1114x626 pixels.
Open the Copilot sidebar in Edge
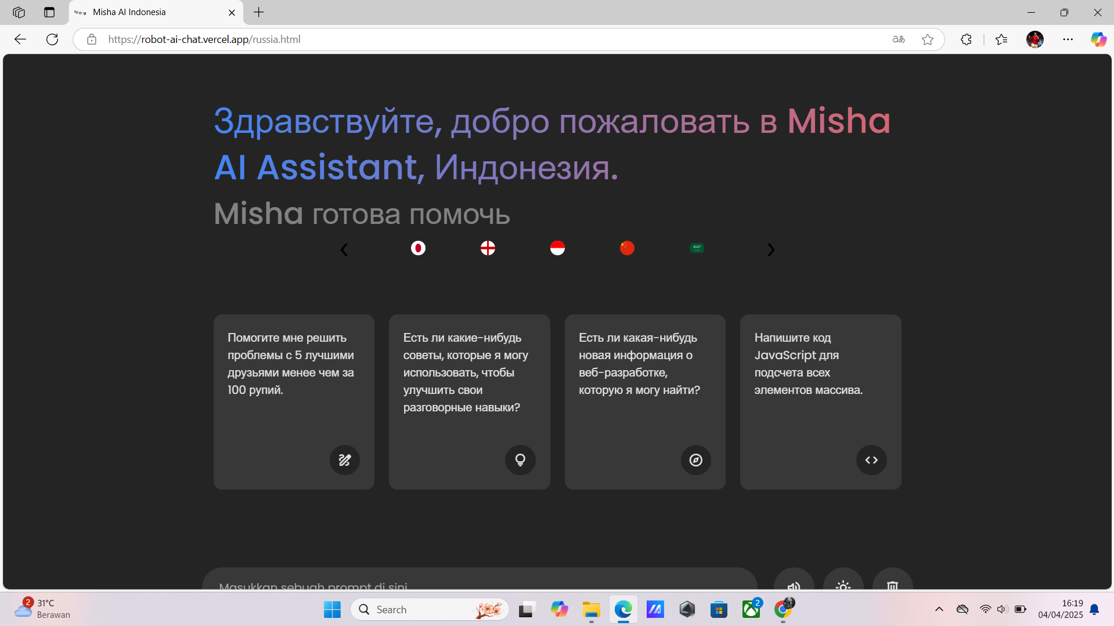pos(1098,39)
